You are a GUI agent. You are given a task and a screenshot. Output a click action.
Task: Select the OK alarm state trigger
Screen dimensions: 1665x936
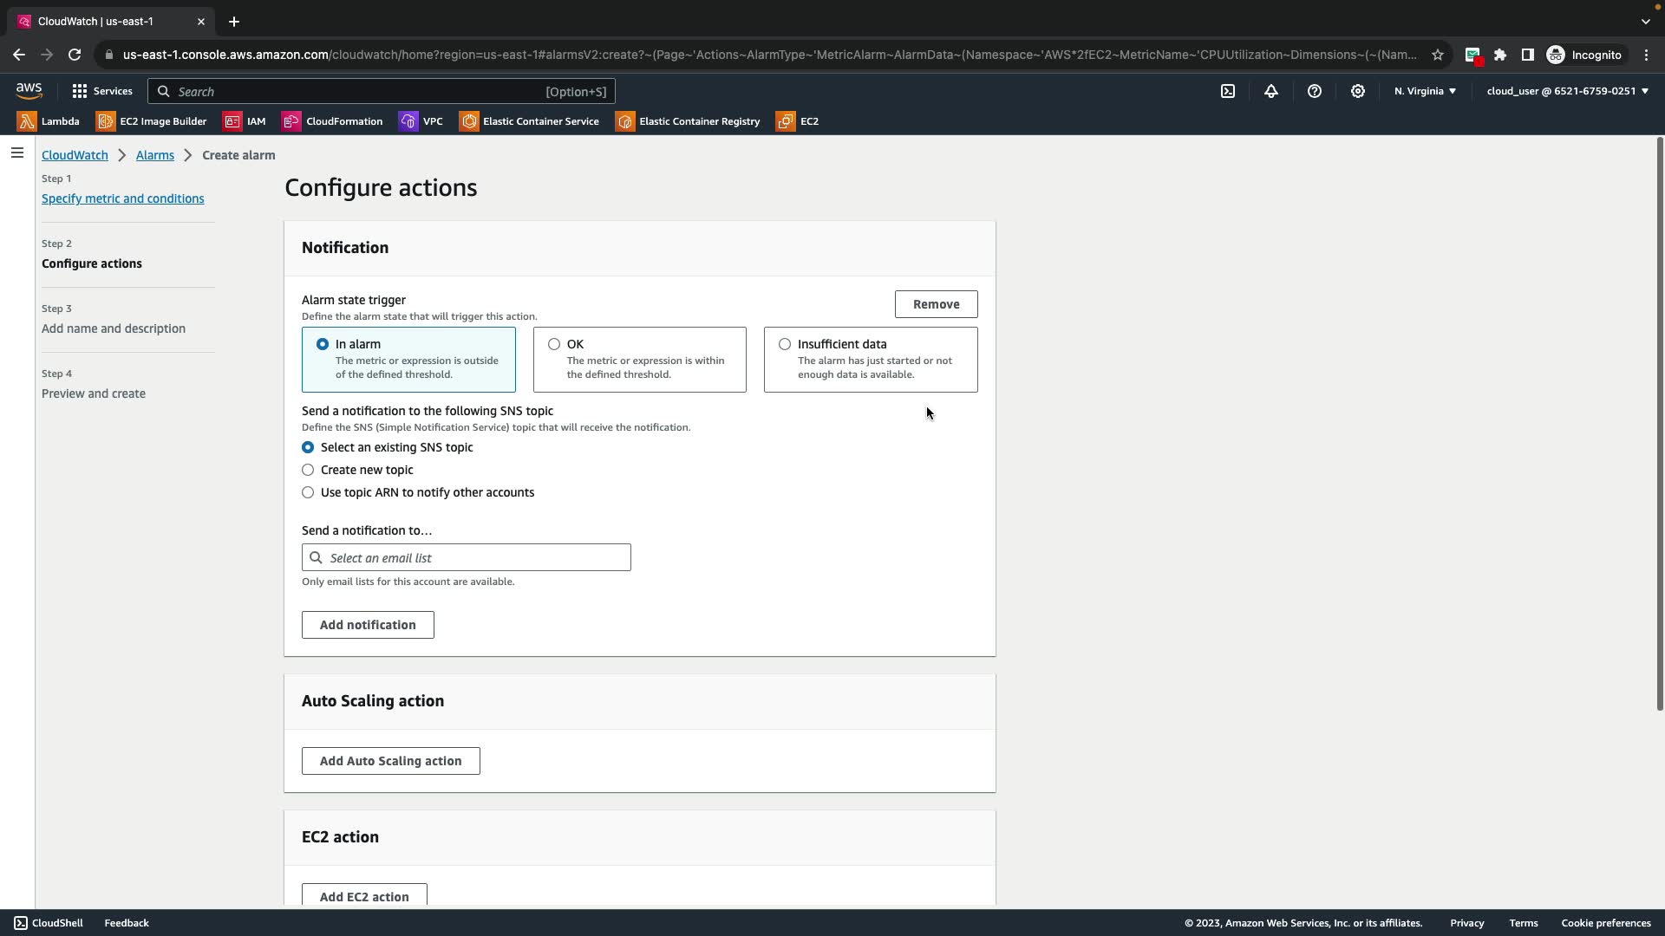[x=554, y=345]
